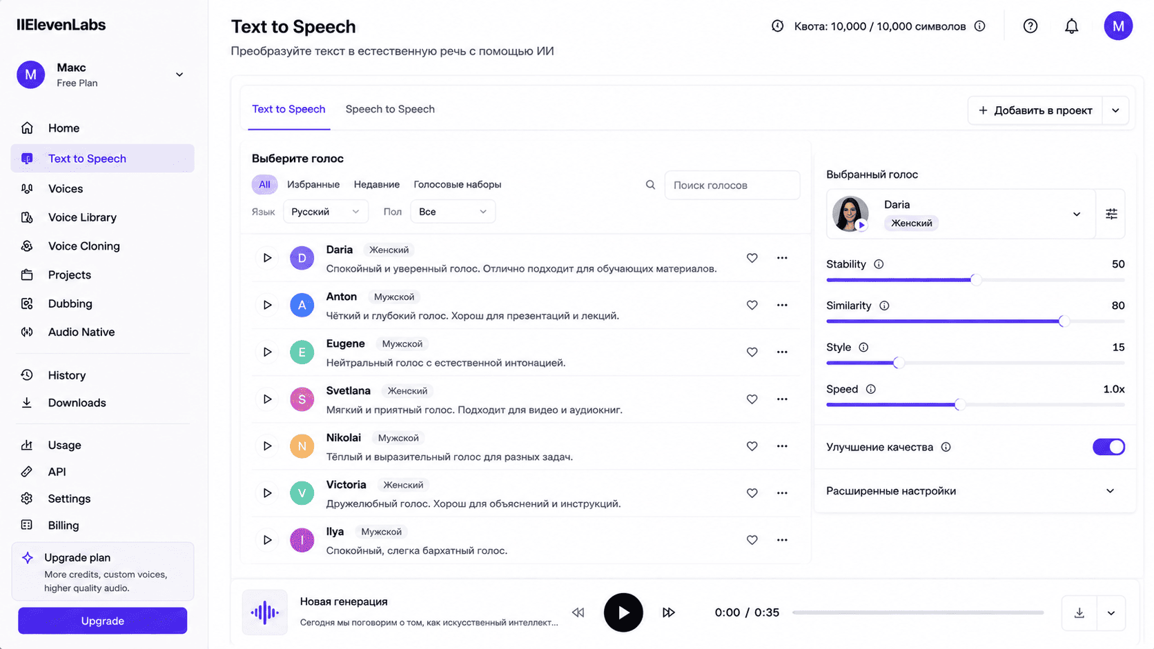The height and width of the screenshot is (649, 1154).
Task: Click the purple Upgrade button
Action: (x=102, y=621)
